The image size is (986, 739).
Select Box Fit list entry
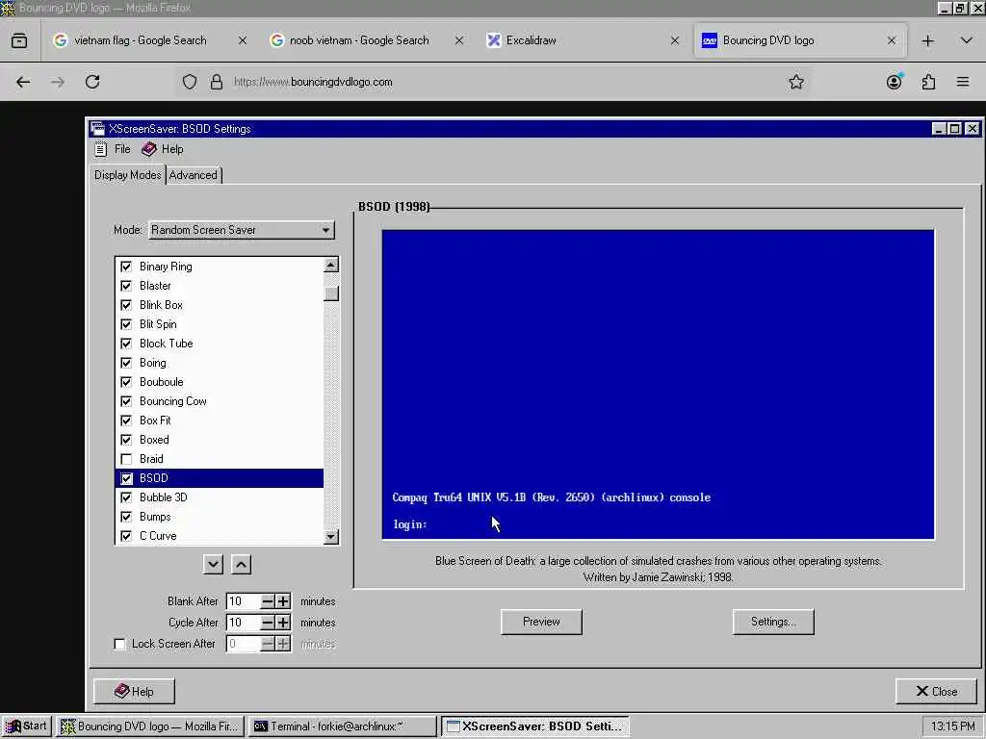point(220,420)
